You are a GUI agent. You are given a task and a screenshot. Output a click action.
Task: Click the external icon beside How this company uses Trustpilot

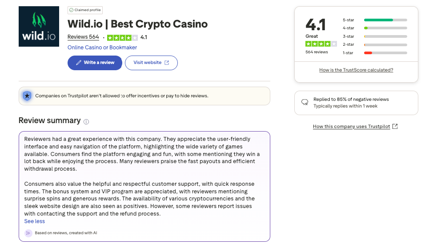coord(395,127)
